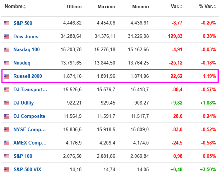This screenshot has width=219, height=178.
Task: Open the AMEX Composite index link
Action: point(30,143)
